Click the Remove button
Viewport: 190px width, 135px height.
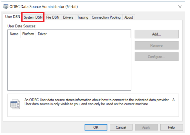click(156, 45)
